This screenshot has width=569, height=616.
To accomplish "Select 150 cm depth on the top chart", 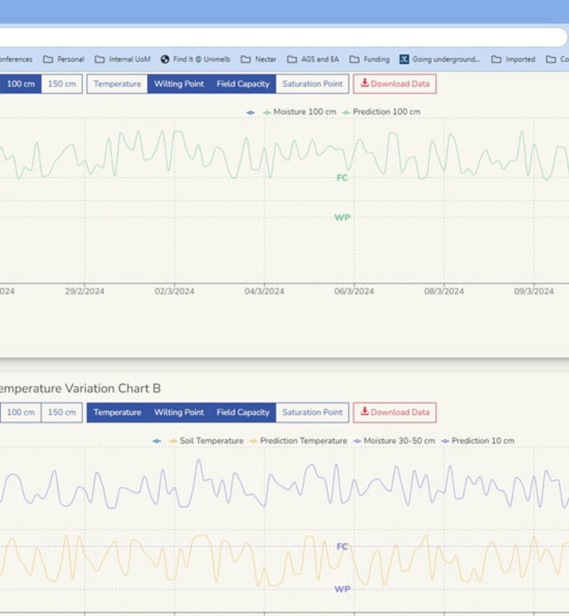I will click(62, 84).
